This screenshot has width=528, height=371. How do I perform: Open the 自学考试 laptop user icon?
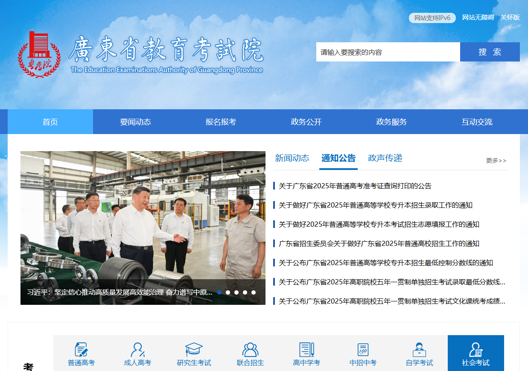click(420, 354)
